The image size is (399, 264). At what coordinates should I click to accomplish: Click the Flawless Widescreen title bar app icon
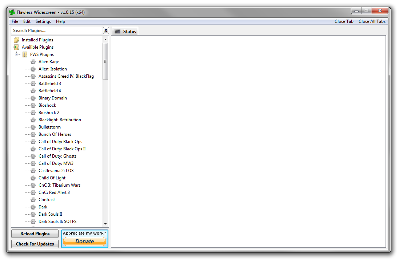pyautogui.click(x=12, y=12)
